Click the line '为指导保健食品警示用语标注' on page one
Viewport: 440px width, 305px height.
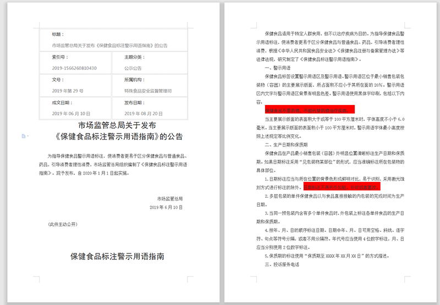point(117,156)
